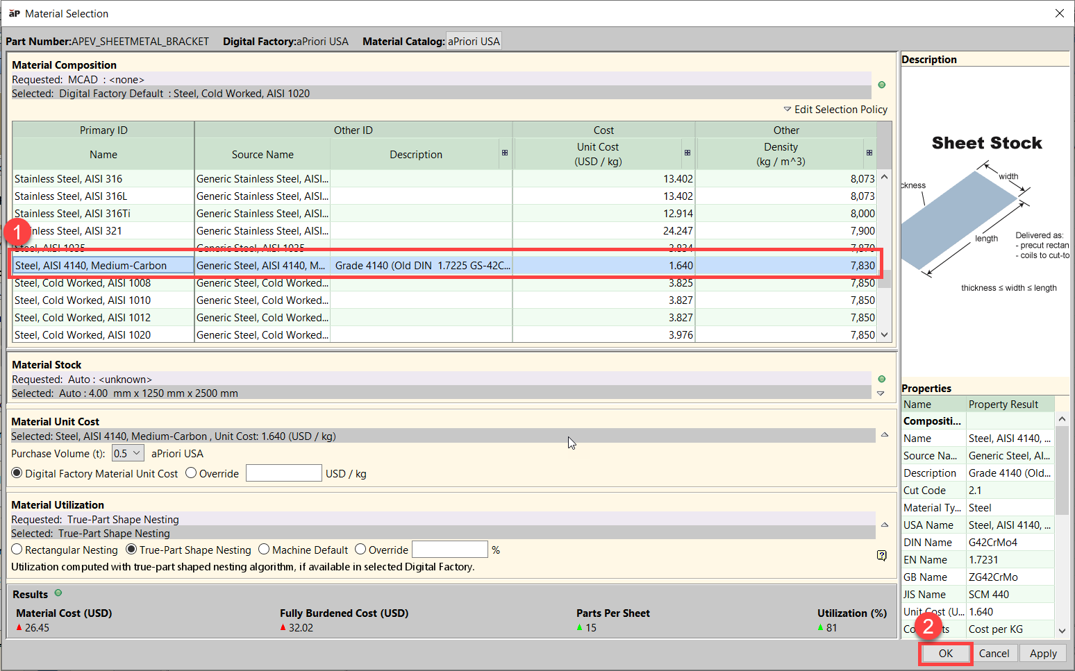Click the Properties panel scrollbar thumb
Image resolution: width=1075 pixels, height=671 pixels.
1062,470
